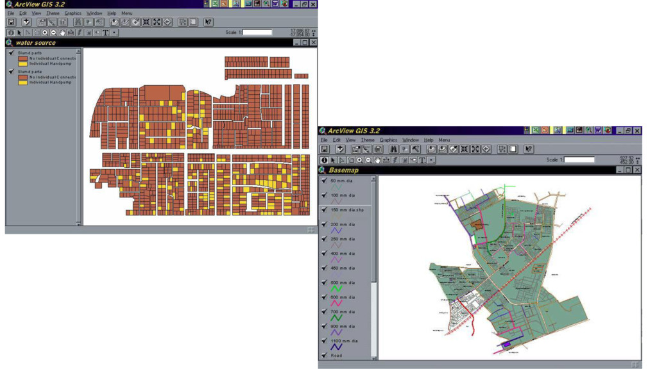Open Find binoculars tool in water source window
The image size is (657, 369).
point(78,22)
